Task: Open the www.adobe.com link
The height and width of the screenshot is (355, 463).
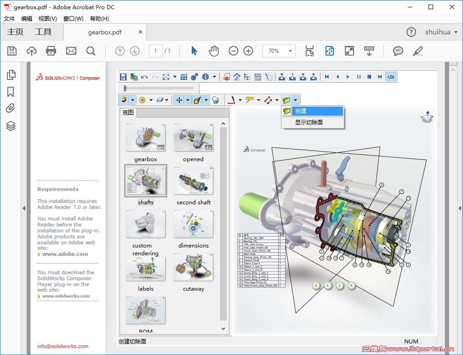Action: [x=65, y=254]
